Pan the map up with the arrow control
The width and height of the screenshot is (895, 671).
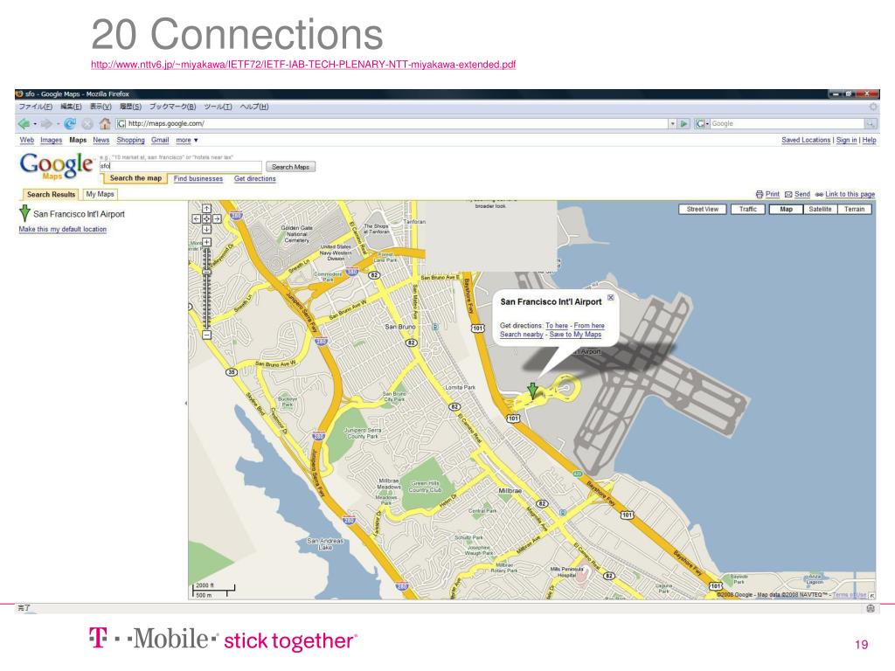(x=206, y=208)
